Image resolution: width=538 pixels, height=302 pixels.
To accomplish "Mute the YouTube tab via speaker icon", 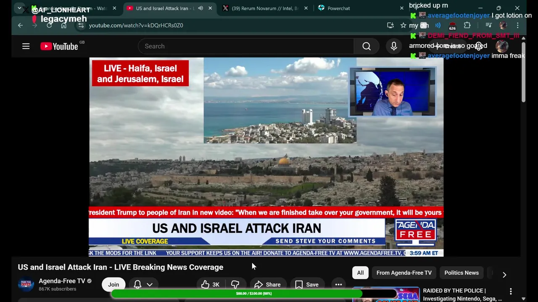I will point(200,8).
